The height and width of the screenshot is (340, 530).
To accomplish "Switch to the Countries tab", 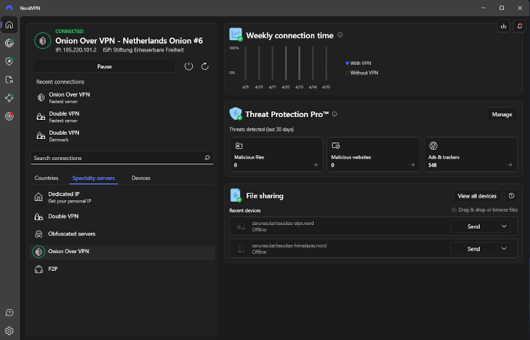I will pyautogui.click(x=47, y=178).
